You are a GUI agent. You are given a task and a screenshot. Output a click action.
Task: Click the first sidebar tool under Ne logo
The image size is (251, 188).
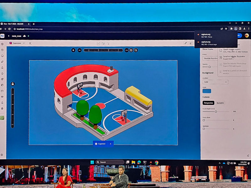pos(2,44)
